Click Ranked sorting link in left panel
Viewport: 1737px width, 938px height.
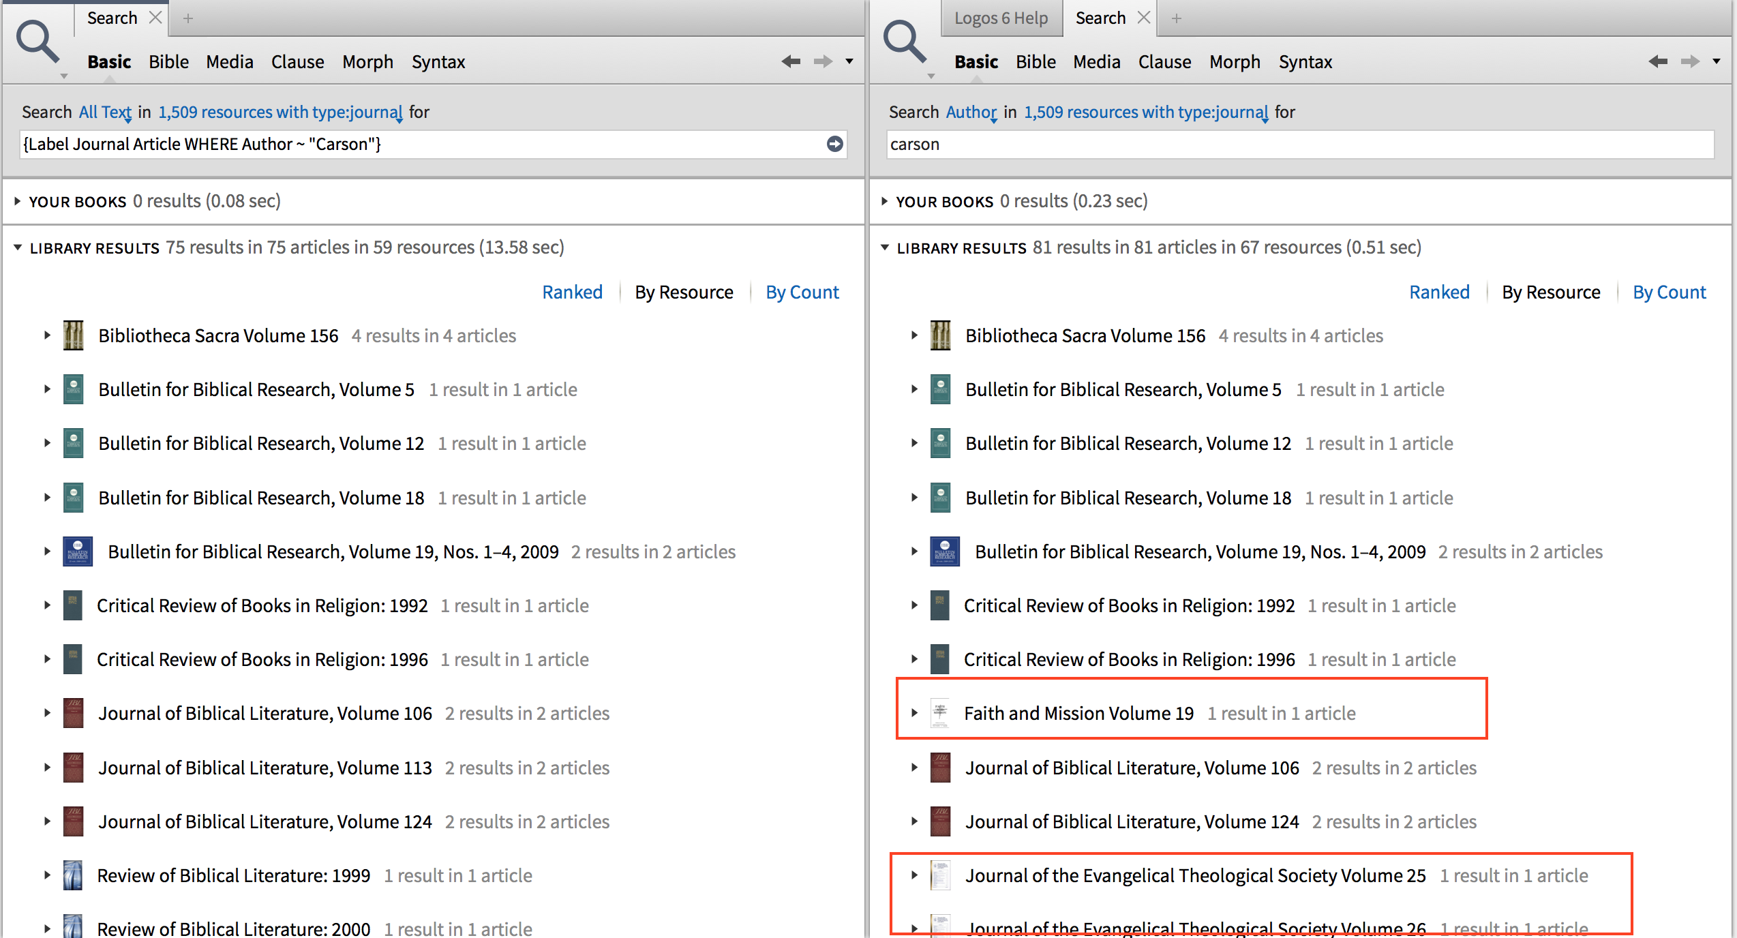point(572,292)
